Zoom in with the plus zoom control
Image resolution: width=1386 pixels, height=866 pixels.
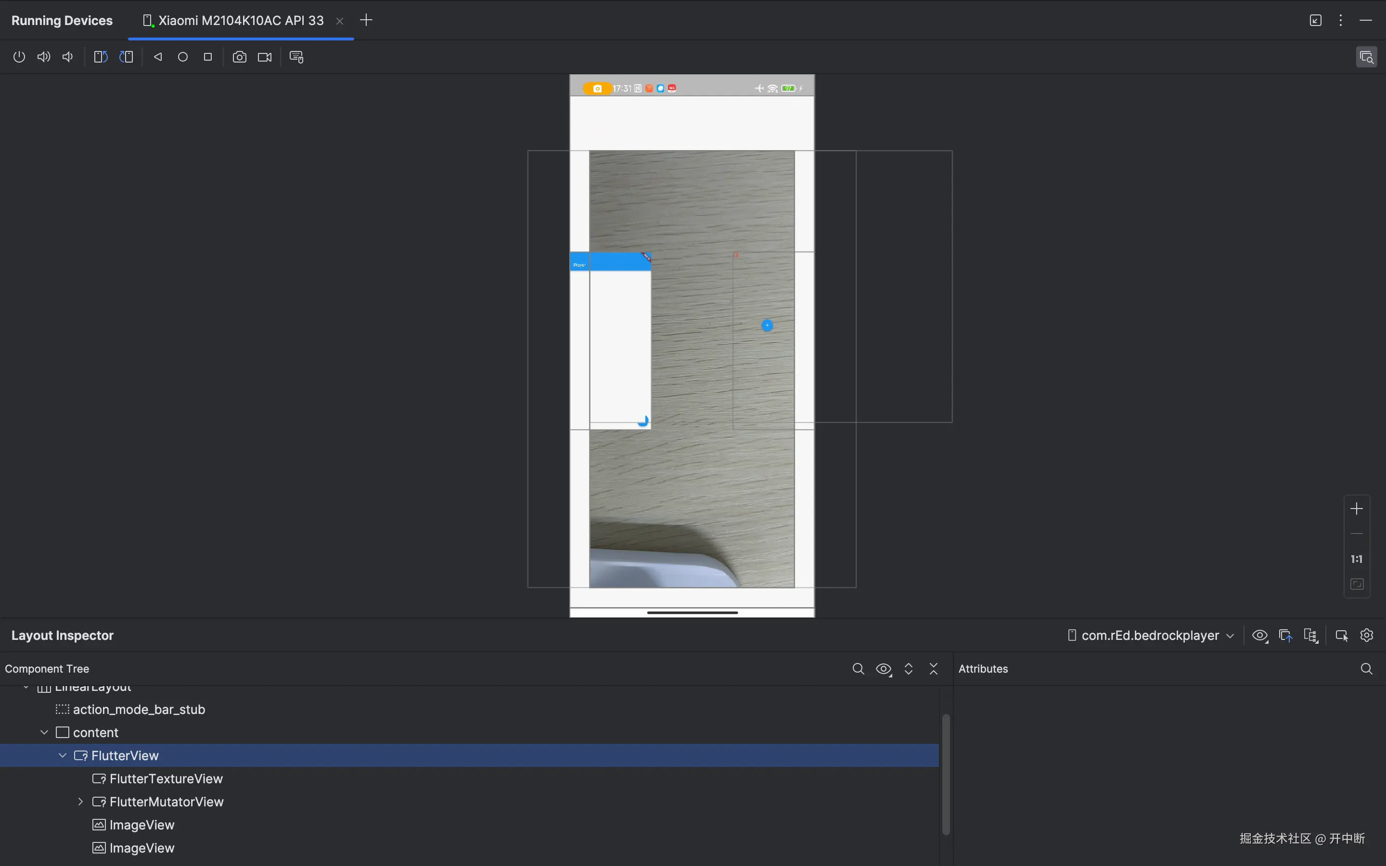(1356, 509)
